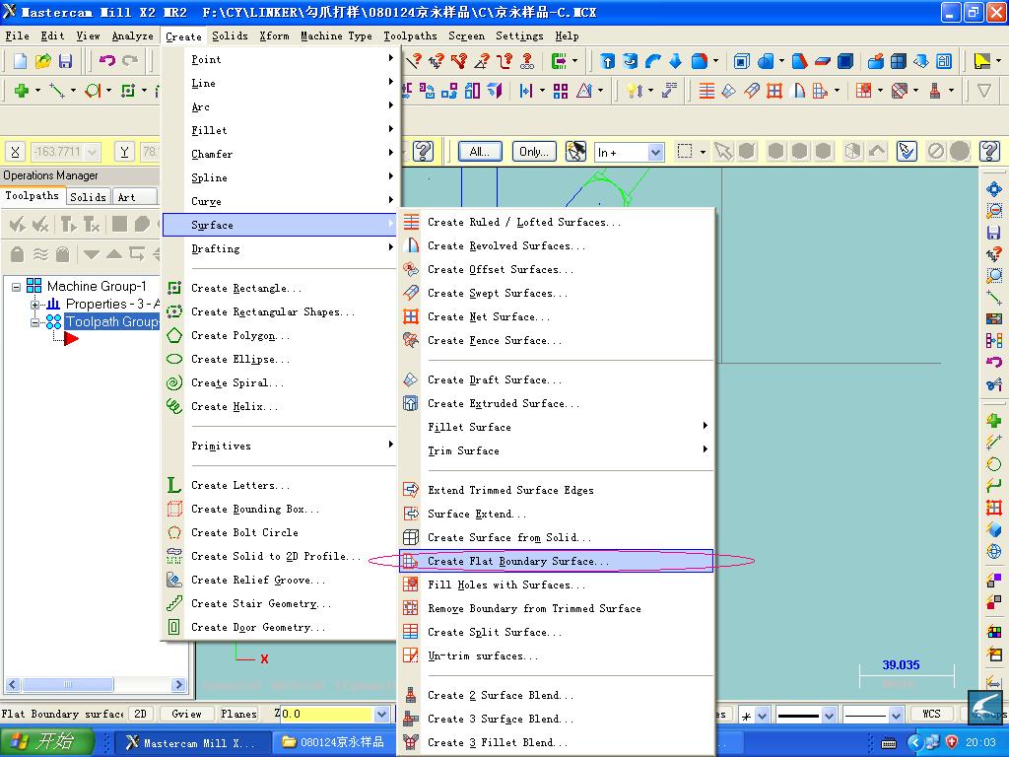Click the Create Bolt Circle icon
Viewport: 1009px width, 757px height.
[174, 533]
